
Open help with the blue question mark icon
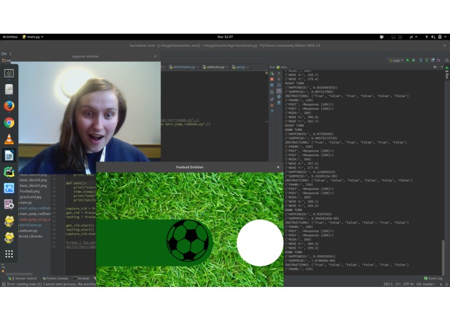[272, 111]
